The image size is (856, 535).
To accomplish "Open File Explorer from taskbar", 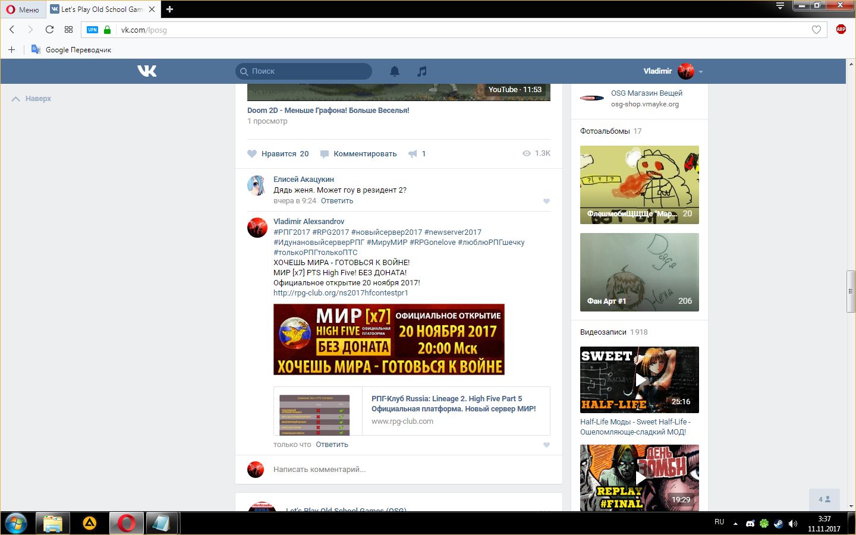I will 53,523.
